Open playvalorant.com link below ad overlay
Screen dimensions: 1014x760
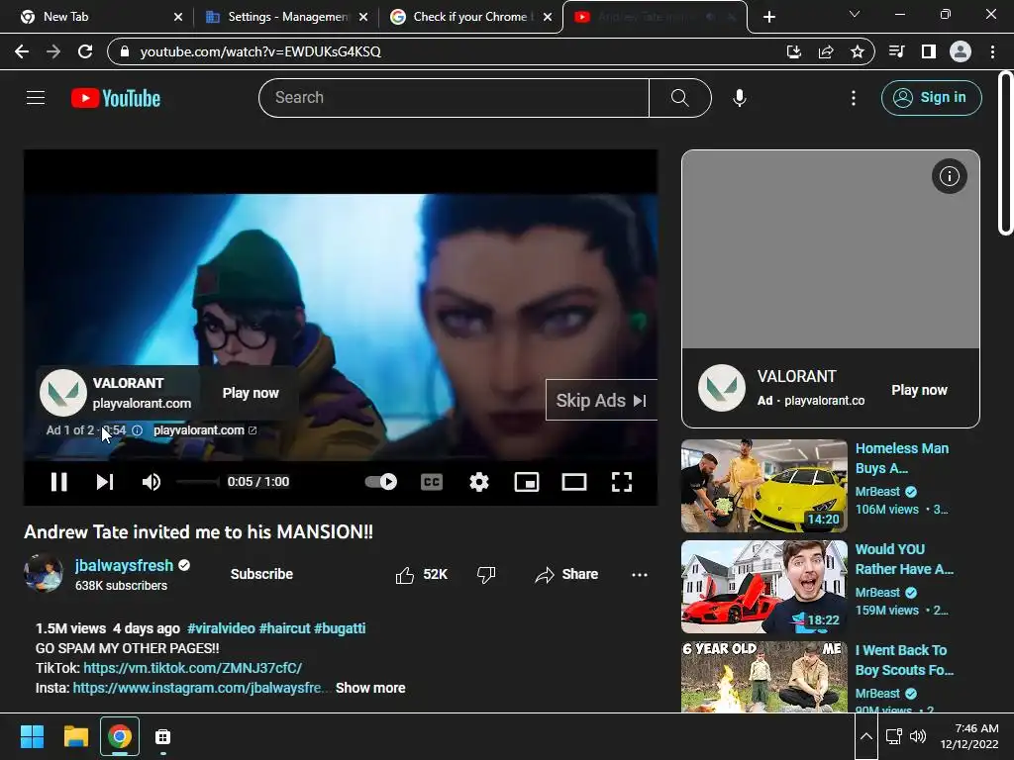205,430
